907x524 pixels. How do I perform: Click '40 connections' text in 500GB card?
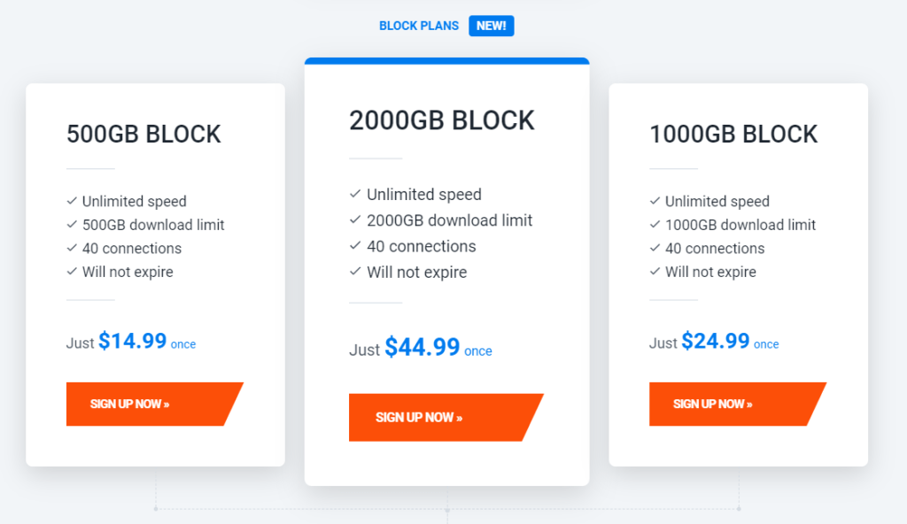132,248
